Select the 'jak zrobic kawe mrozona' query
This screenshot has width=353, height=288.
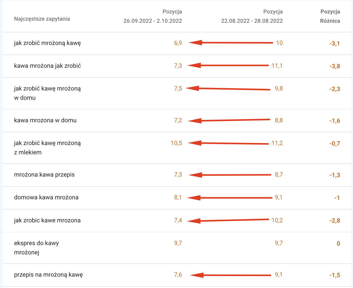click(47, 220)
